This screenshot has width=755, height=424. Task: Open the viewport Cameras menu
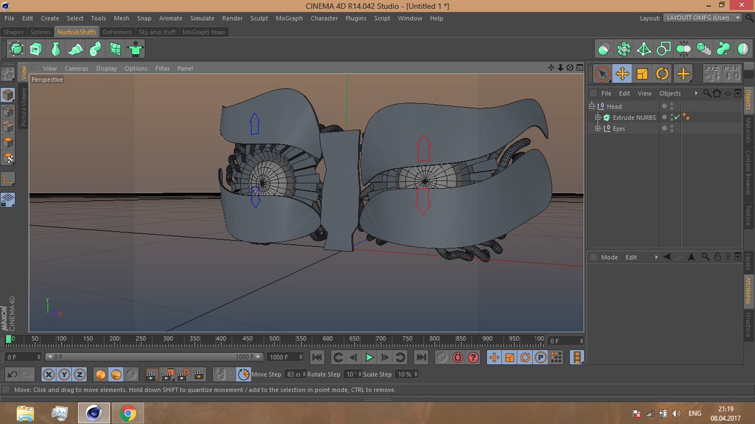[x=76, y=68]
